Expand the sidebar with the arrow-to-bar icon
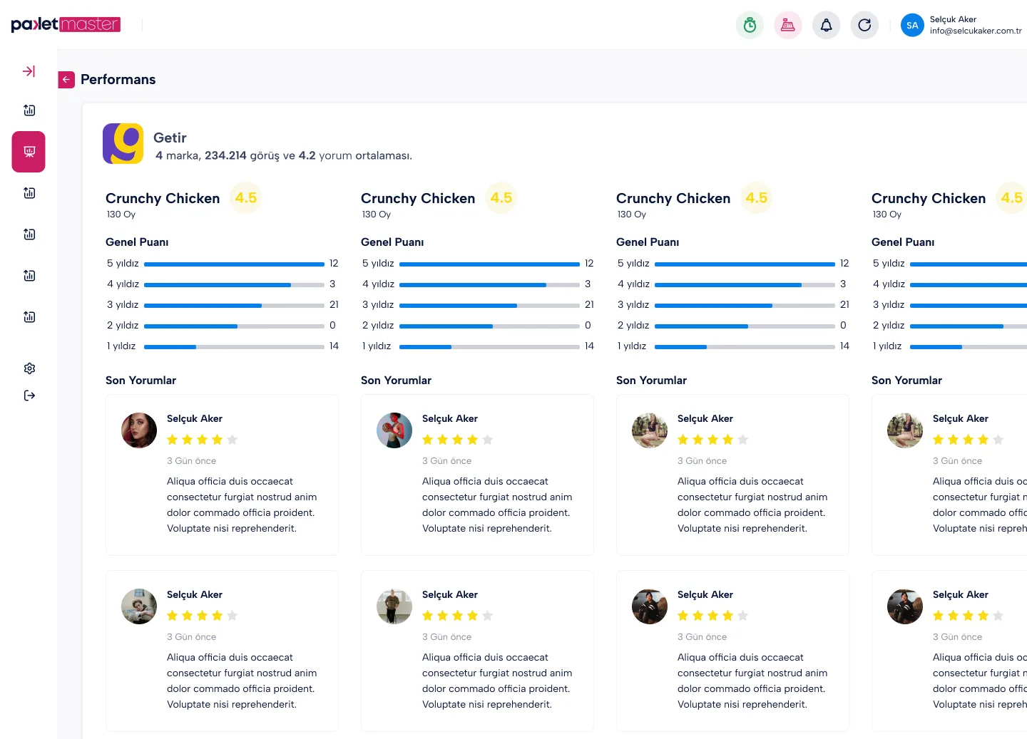Screen dimensions: 1027x739 click(29, 71)
